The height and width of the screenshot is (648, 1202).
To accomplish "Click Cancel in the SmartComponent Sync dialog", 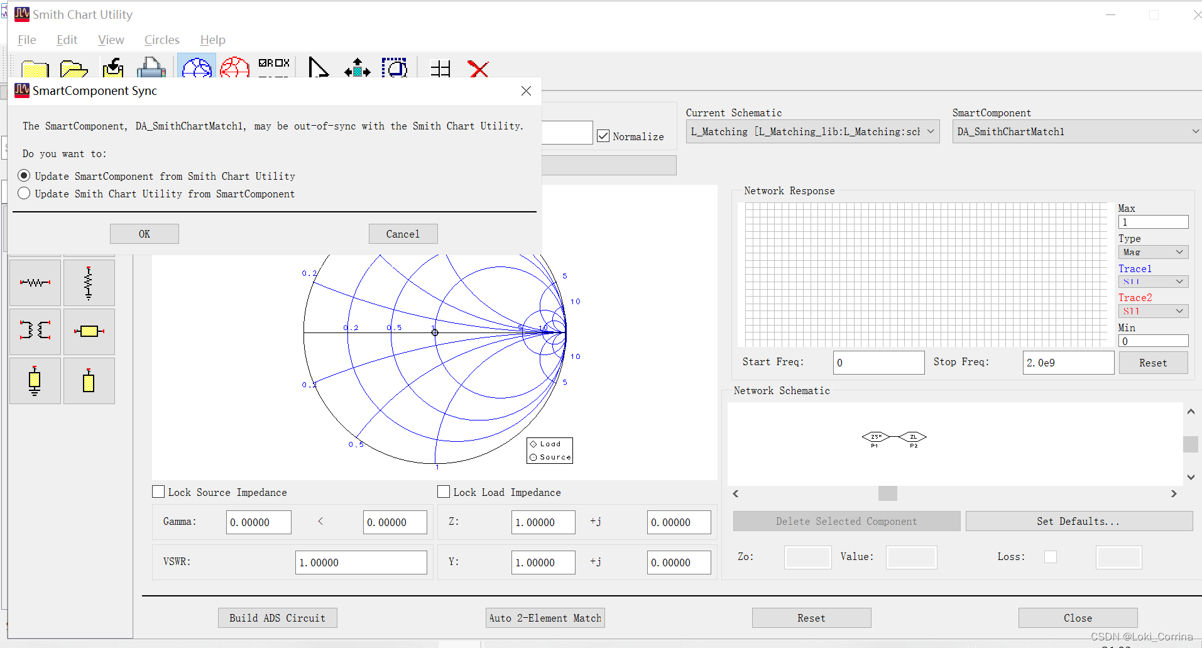I will coord(403,234).
